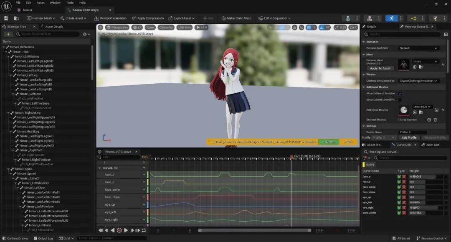Click Make Static Mesh button
The image size is (451, 242).
[x=237, y=18]
